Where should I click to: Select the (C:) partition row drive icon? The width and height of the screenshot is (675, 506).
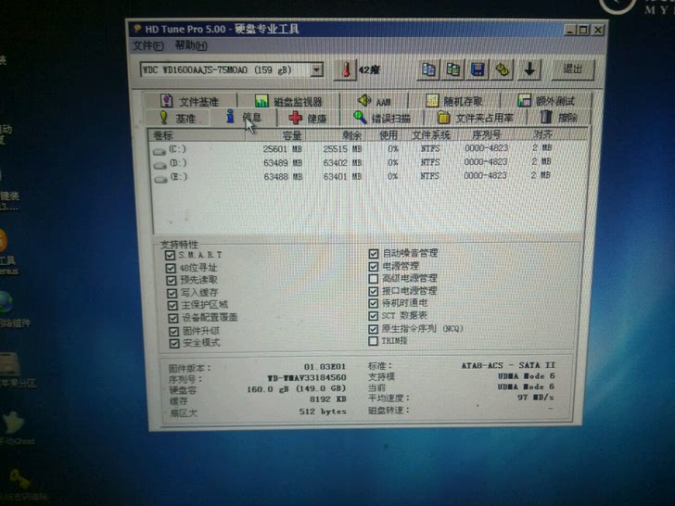(x=159, y=151)
